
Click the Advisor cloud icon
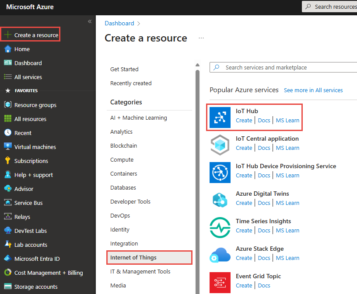(8, 188)
